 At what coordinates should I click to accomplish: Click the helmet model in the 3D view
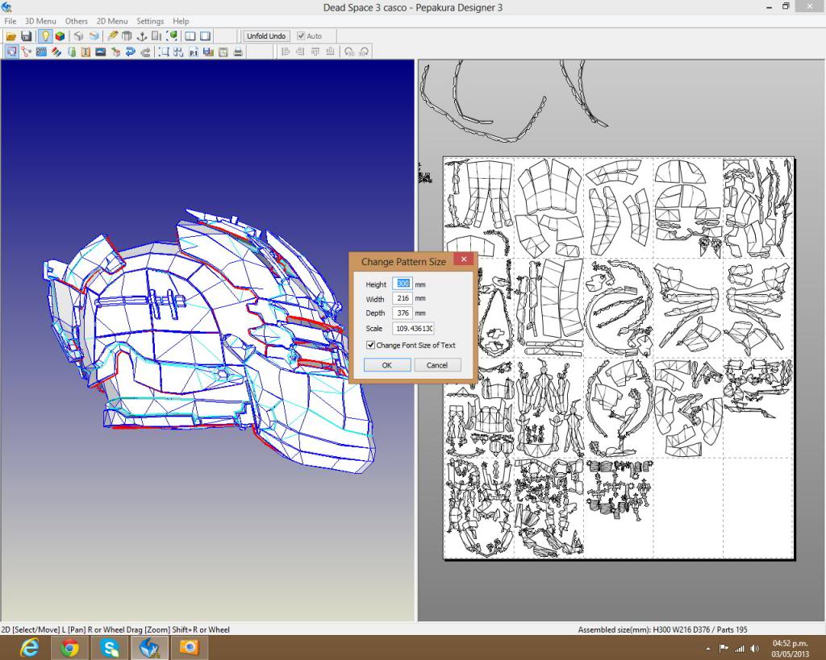click(208, 342)
